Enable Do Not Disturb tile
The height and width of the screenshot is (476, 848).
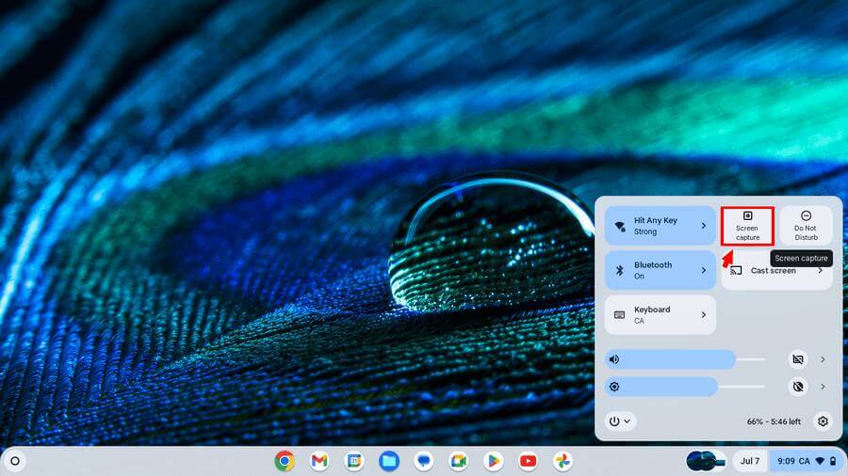(x=806, y=226)
